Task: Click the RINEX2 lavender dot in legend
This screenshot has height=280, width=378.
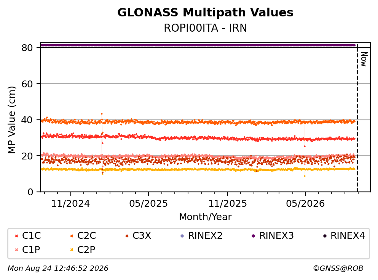Action: pyautogui.click(x=182, y=236)
